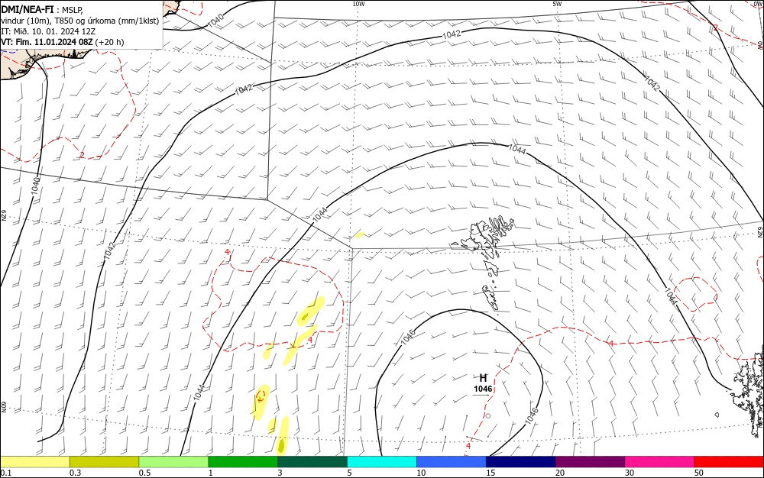Select the light green 0.5–1 legend swatch
This screenshot has width=764, height=478.
173,462
